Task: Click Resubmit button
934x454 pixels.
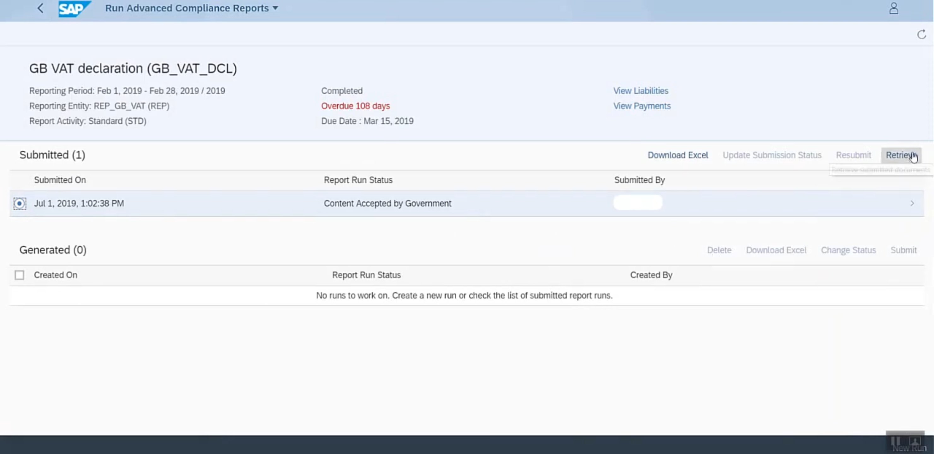Action: [853, 155]
